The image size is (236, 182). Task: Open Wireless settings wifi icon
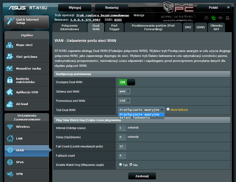tap(10, 127)
